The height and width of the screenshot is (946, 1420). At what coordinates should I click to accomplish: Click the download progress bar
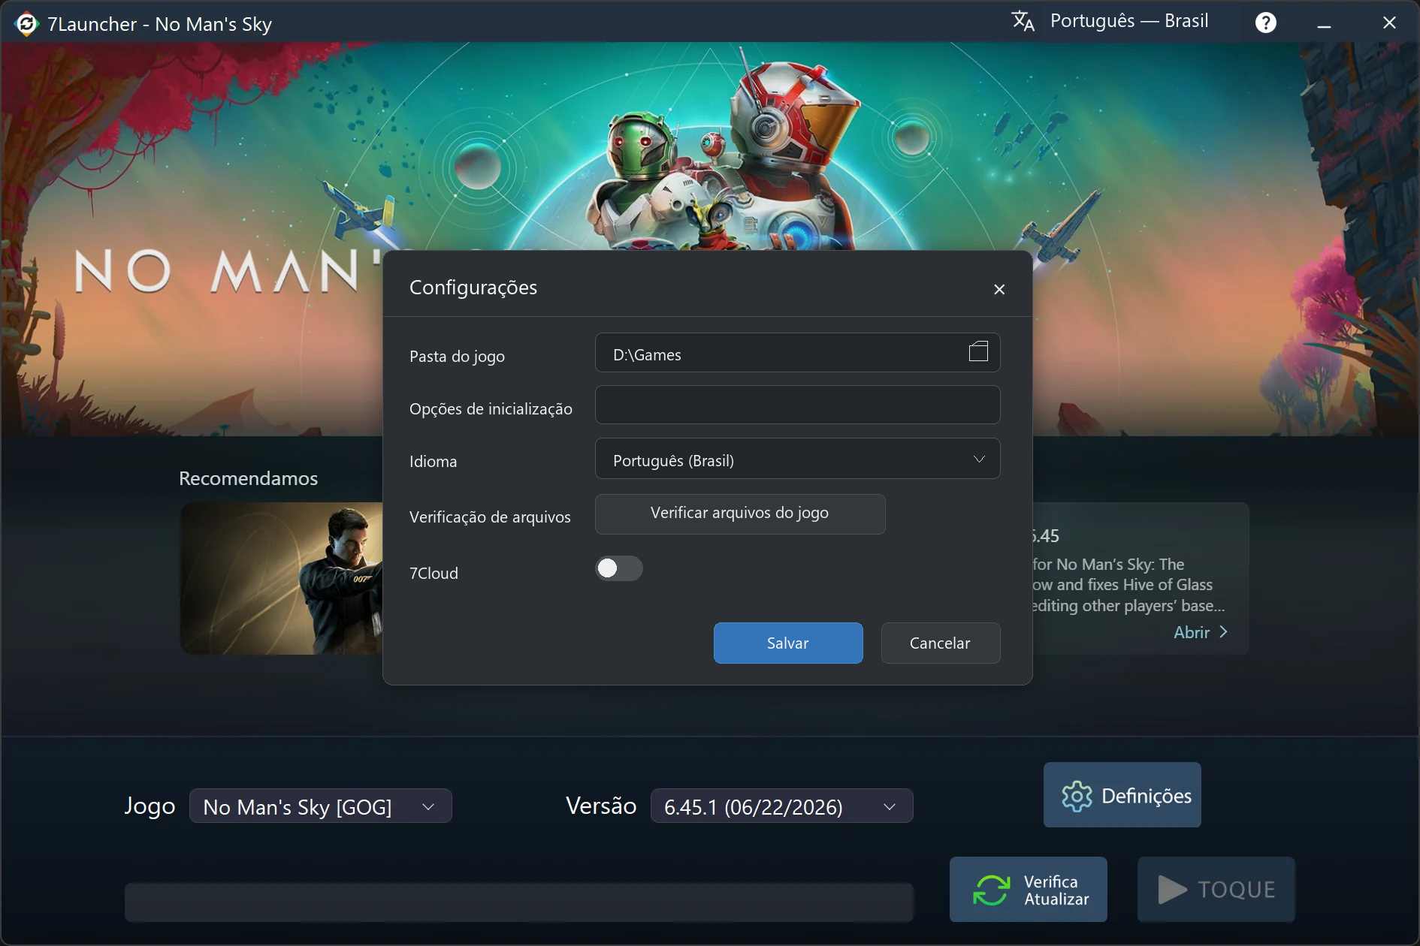[519, 902]
